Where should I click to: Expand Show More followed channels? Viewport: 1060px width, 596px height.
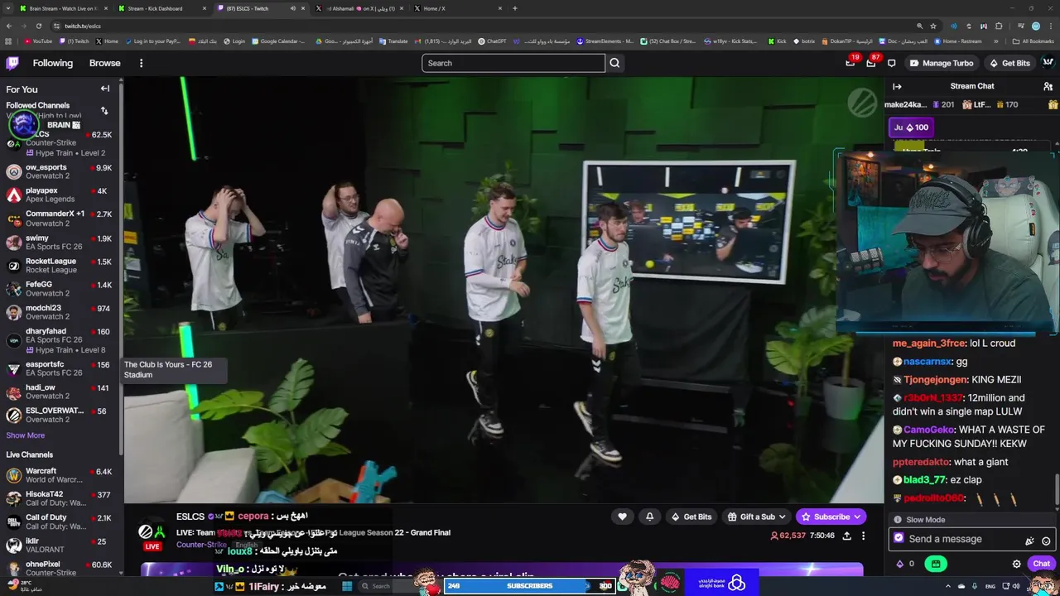26,435
